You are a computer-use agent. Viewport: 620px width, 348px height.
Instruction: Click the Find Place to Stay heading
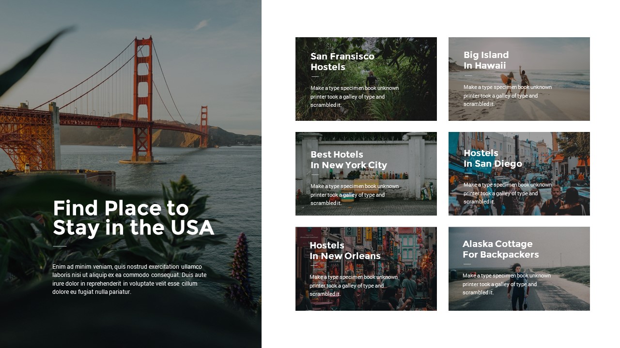[134, 217]
